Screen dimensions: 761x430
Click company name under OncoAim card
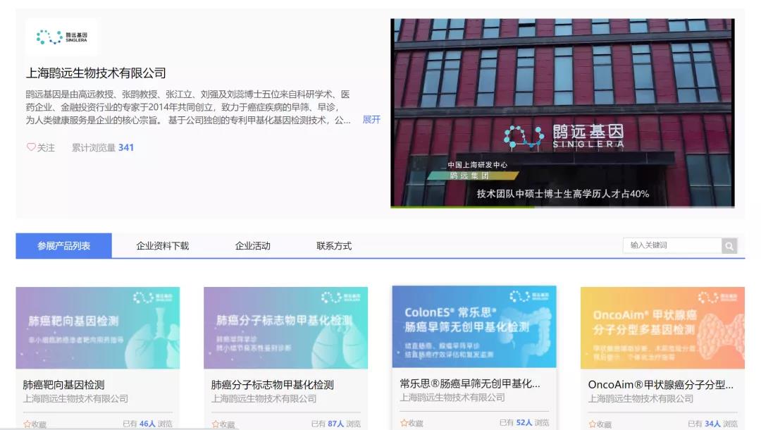[x=641, y=399]
